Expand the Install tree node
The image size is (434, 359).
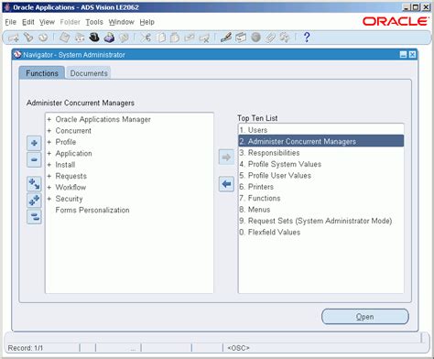[49, 165]
